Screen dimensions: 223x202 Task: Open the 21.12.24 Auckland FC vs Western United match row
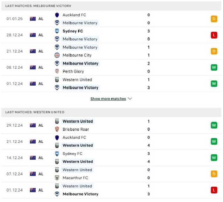coord(111,142)
